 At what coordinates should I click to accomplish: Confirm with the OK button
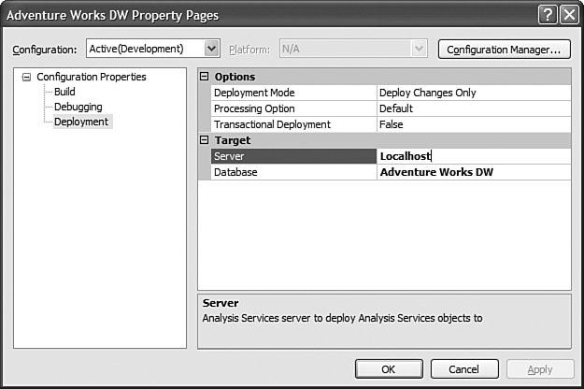pyautogui.click(x=389, y=369)
